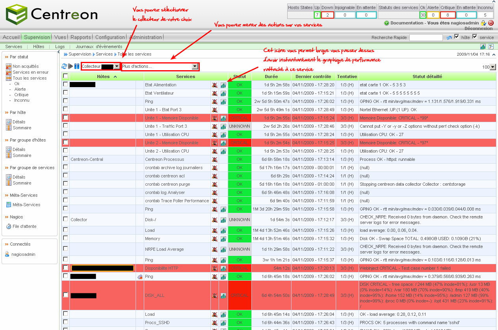Open the Configuration menu tab

(110, 37)
